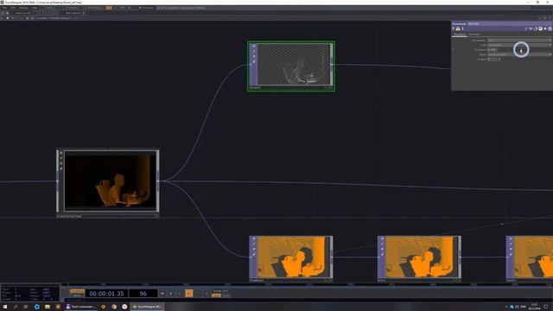Click the Soften value field

point(493,60)
